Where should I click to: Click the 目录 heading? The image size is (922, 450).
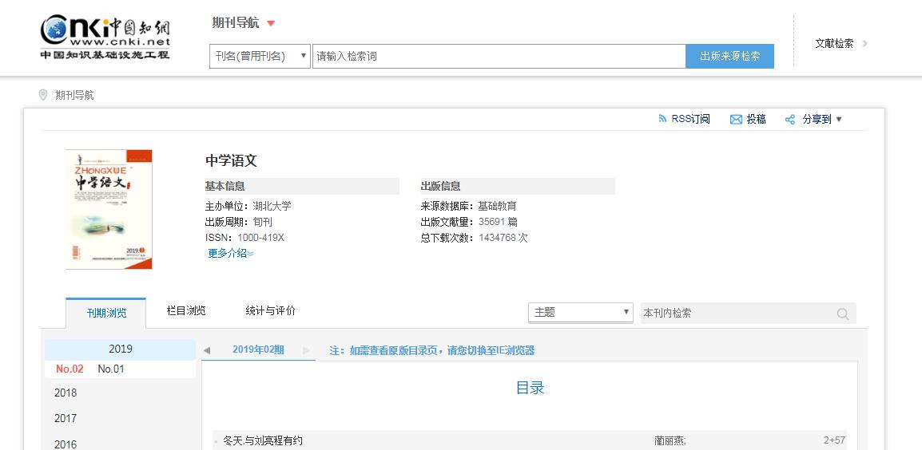tap(530, 388)
